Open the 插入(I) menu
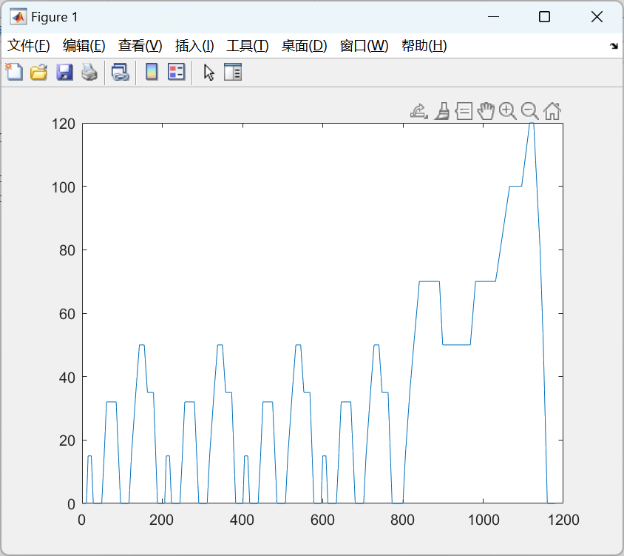624x556 pixels. pyautogui.click(x=194, y=46)
